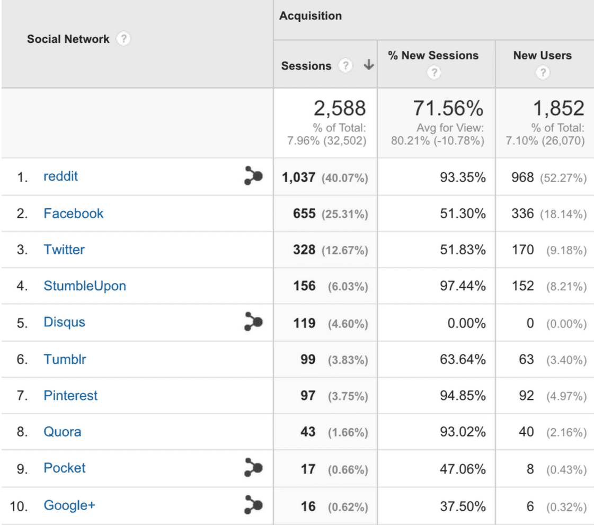Select the 51.30% new sessions cell
This screenshot has height=525, width=594.
click(x=436, y=213)
